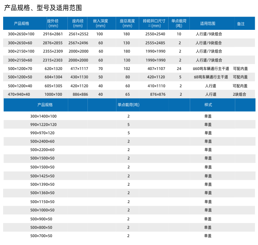Select the 座外径 (mm) column header
This screenshot has height=245, width=258.
tap(53, 24)
